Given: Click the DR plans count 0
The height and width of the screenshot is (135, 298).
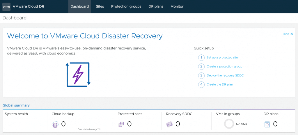Looking at the screenshot, I should click(x=275, y=124).
